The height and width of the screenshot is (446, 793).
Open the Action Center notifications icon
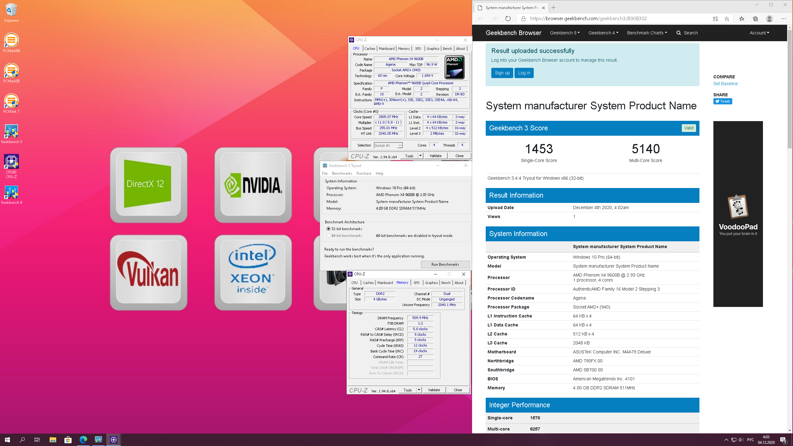coord(783,440)
